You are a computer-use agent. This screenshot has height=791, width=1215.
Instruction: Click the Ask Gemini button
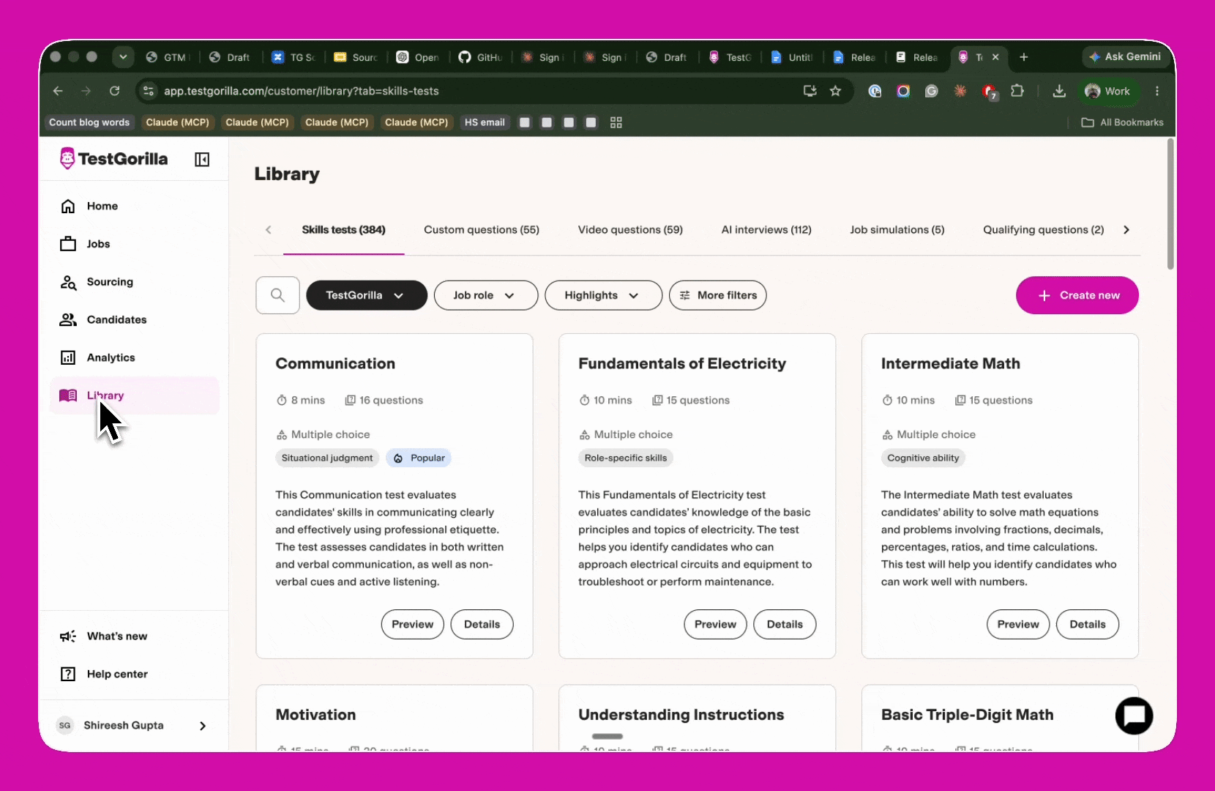[x=1125, y=56]
